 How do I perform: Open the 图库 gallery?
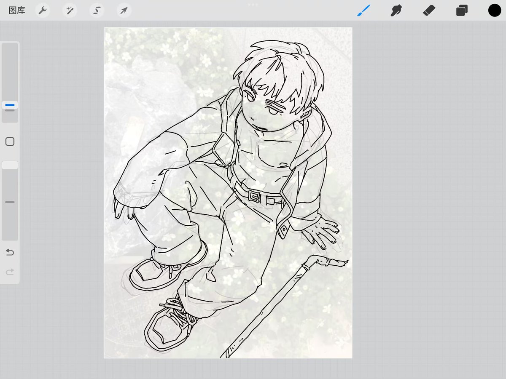(17, 11)
